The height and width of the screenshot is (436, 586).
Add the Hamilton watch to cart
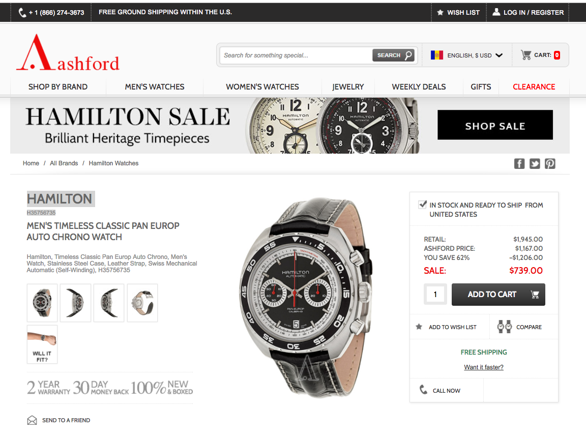click(x=498, y=294)
